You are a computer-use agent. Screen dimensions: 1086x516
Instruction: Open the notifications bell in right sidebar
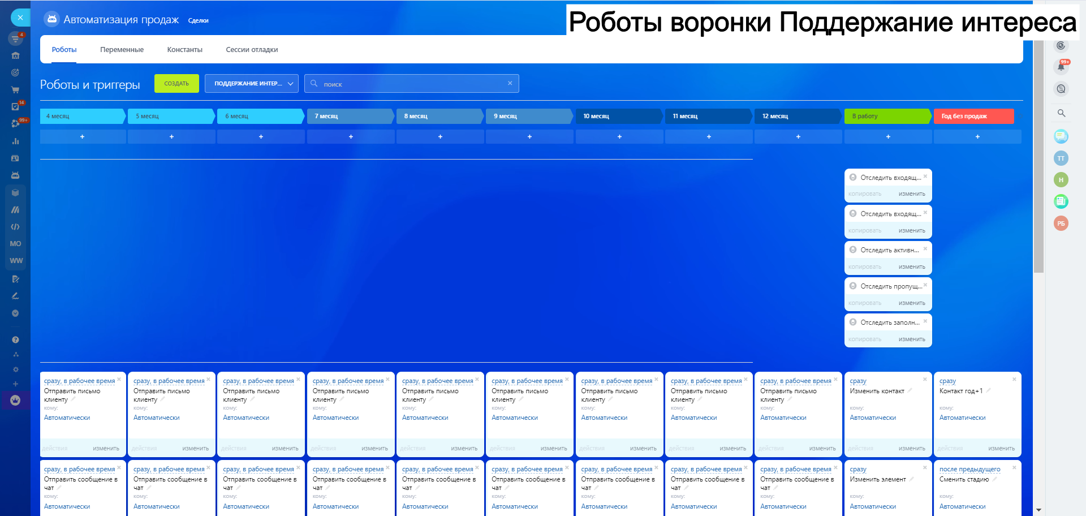tap(1061, 67)
